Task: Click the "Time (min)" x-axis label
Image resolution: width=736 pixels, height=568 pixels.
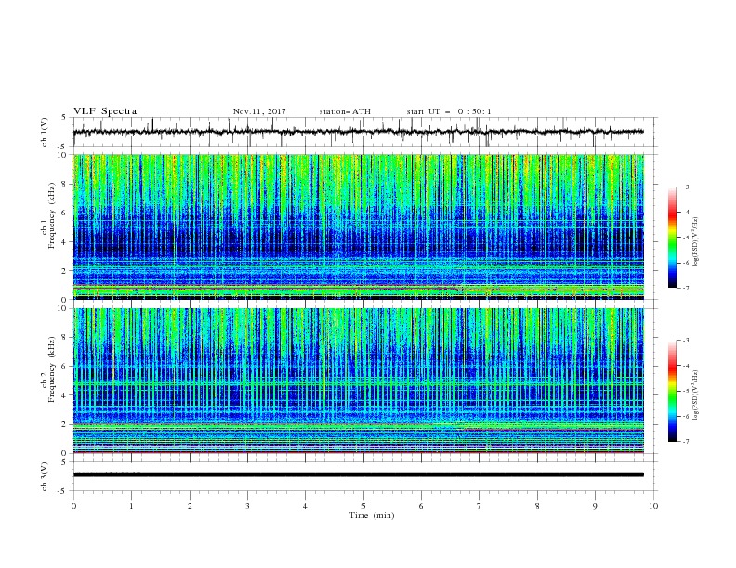Action: [x=372, y=515]
